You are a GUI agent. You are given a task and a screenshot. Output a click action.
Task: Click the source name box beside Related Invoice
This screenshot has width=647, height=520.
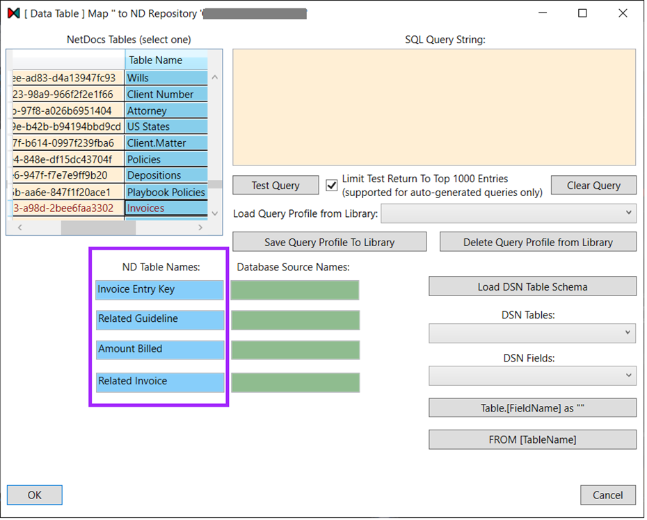pos(295,382)
